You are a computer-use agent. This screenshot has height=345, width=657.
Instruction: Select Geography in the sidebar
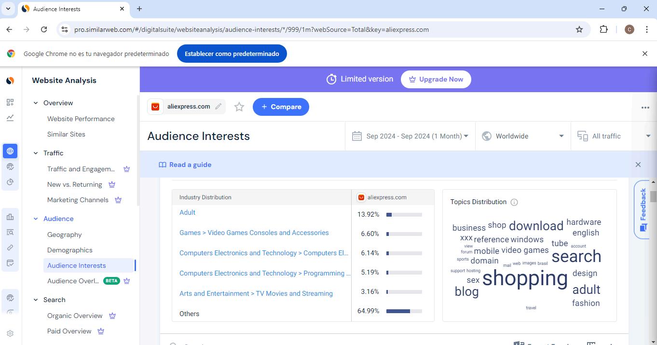(x=65, y=235)
